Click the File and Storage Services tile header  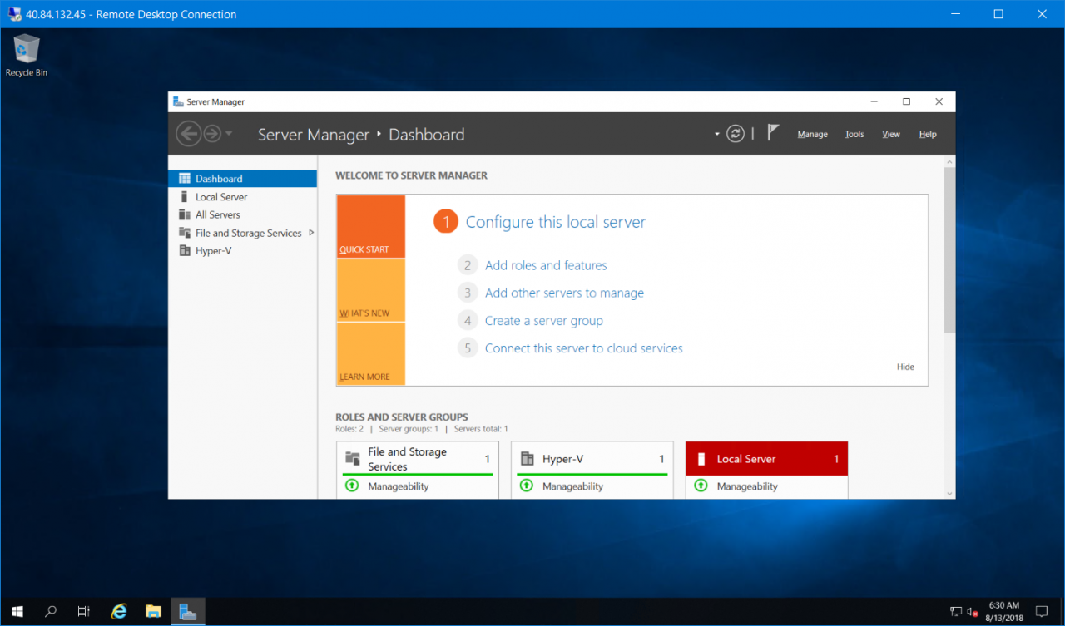[x=418, y=459]
